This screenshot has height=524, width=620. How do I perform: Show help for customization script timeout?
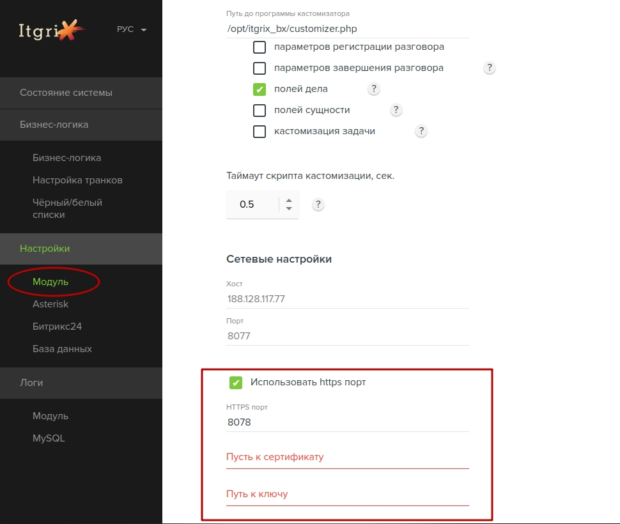318,204
